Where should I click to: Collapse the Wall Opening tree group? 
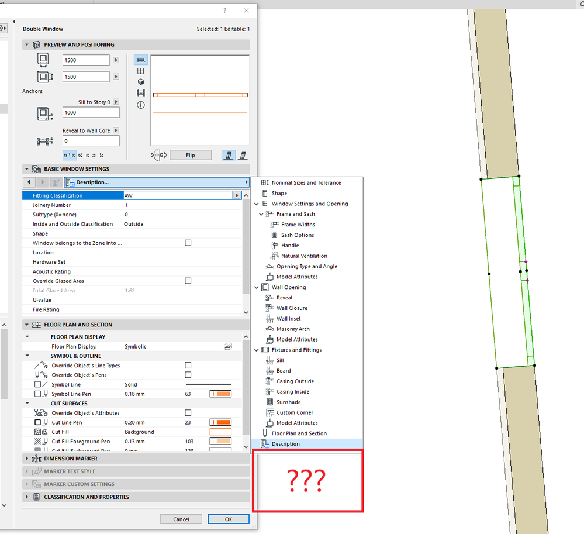tap(256, 287)
